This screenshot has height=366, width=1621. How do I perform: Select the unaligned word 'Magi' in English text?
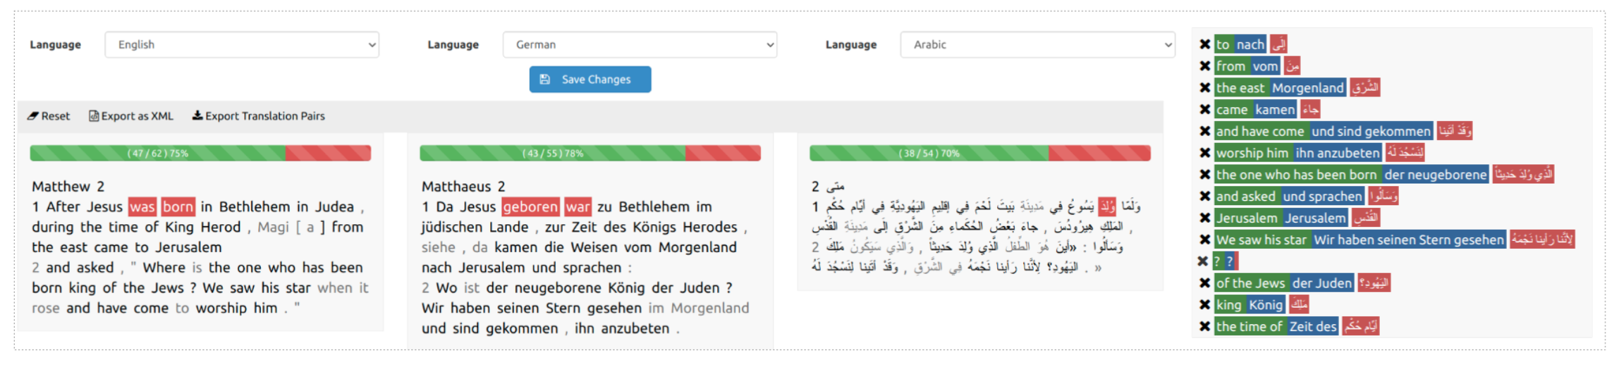(273, 227)
